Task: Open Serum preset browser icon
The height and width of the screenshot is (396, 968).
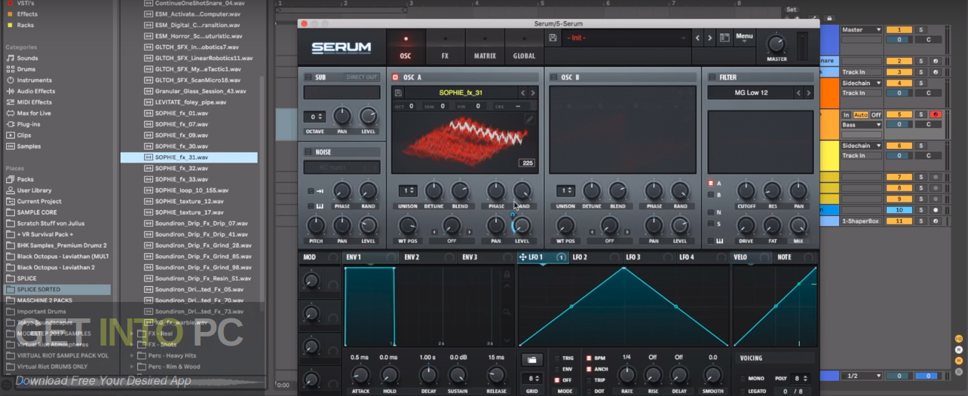Action: coord(724,38)
